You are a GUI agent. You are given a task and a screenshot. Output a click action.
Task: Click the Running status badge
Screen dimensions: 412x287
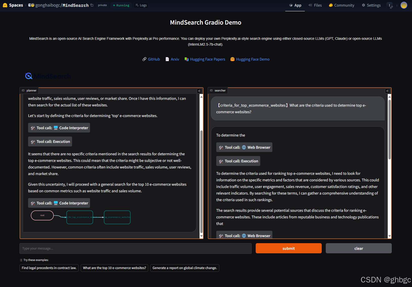(x=121, y=5)
